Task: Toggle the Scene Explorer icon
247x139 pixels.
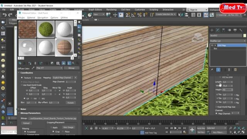Action: point(193,15)
